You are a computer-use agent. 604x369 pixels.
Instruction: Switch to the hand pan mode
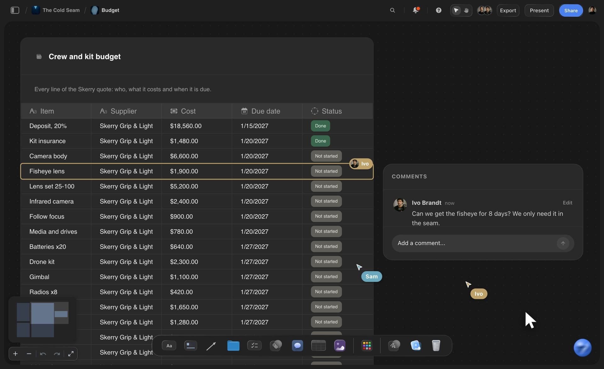click(x=467, y=10)
